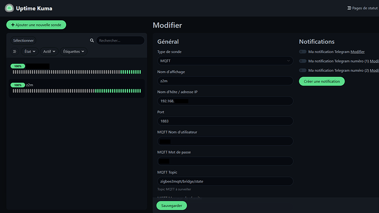This screenshot has height=213, width=379.
Task: Toggle Ma notification Telegram numéro (2) switch
Action: click(303, 70)
